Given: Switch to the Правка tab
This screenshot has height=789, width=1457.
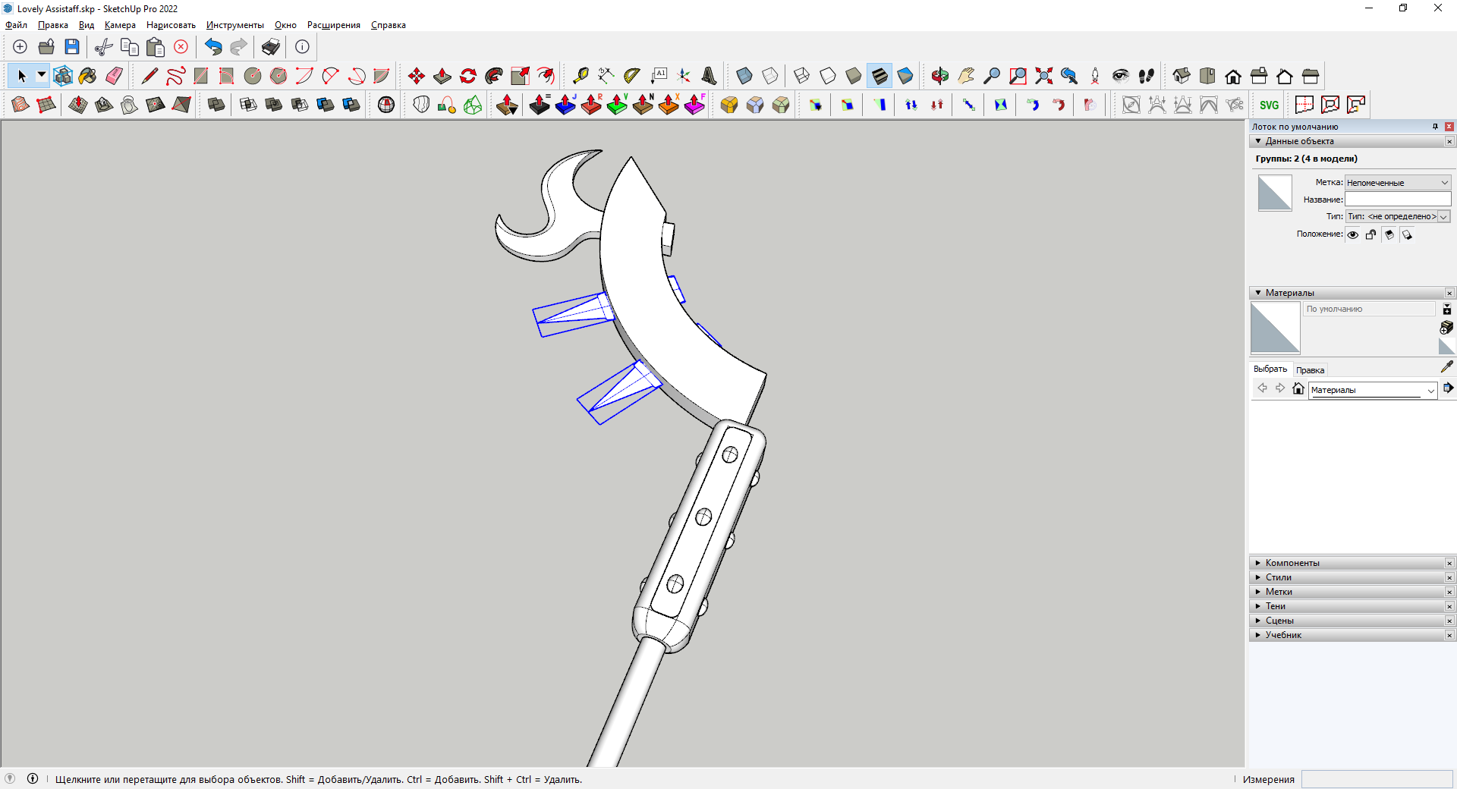Looking at the screenshot, I should (1310, 370).
